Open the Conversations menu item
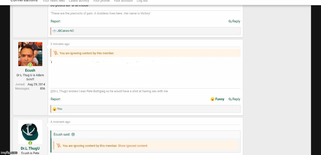The width and height of the screenshot is (321, 155). [x=24, y=1]
